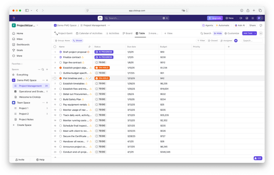The height and width of the screenshot is (175, 274).
Task: Click the Upgrade button
Action: tap(215, 18)
